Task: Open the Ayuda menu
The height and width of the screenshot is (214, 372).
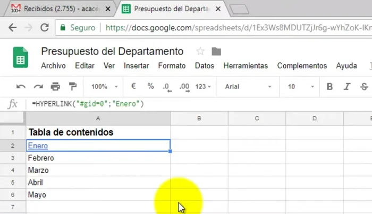Action: pos(346,66)
